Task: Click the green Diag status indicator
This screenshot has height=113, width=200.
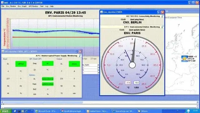Action: [x=48, y=63]
